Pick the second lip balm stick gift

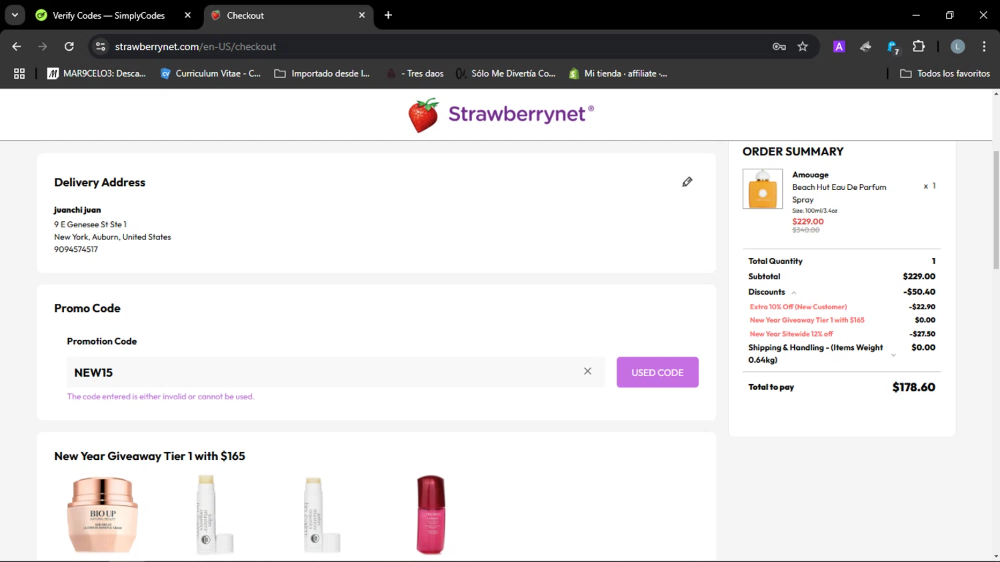322,515
